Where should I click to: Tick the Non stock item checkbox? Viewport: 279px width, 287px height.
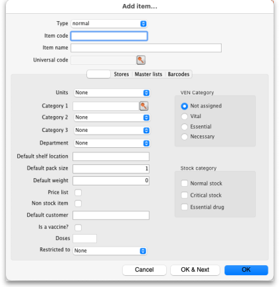(x=78, y=203)
